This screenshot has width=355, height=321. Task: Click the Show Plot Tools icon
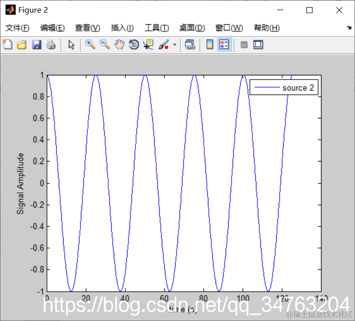click(x=258, y=45)
